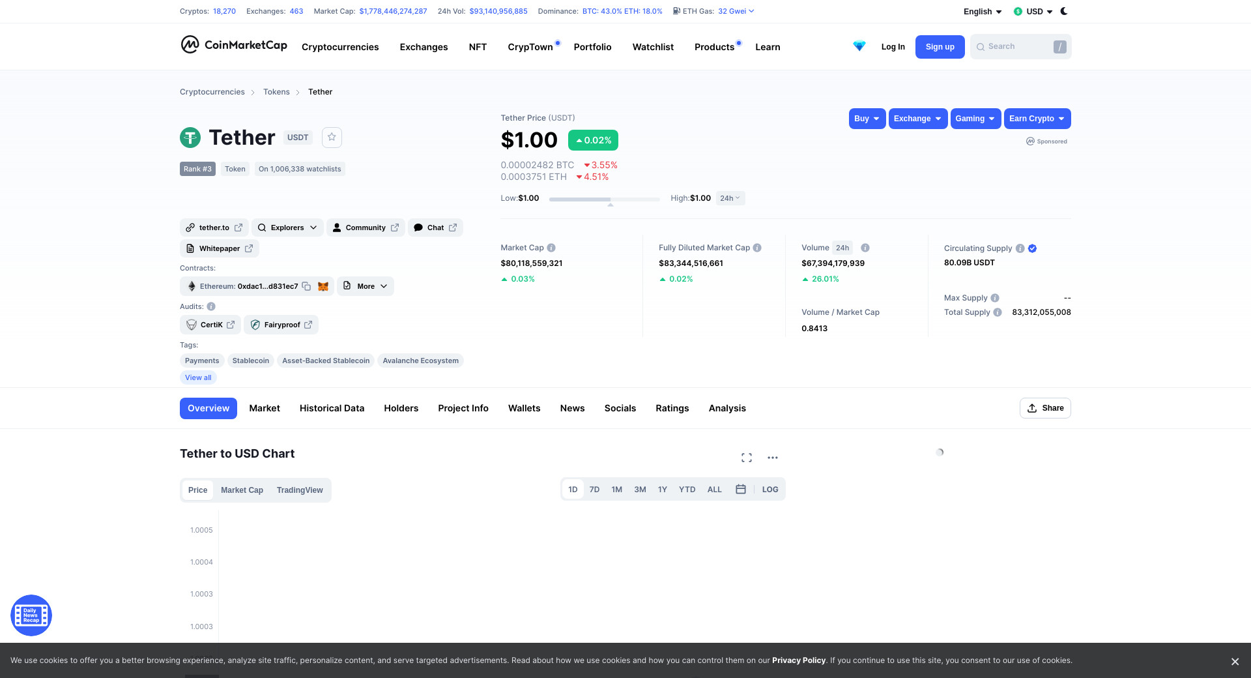Screen dimensions: 1251x678
Task: Copy the Ethereum contract address
Action: pos(306,286)
